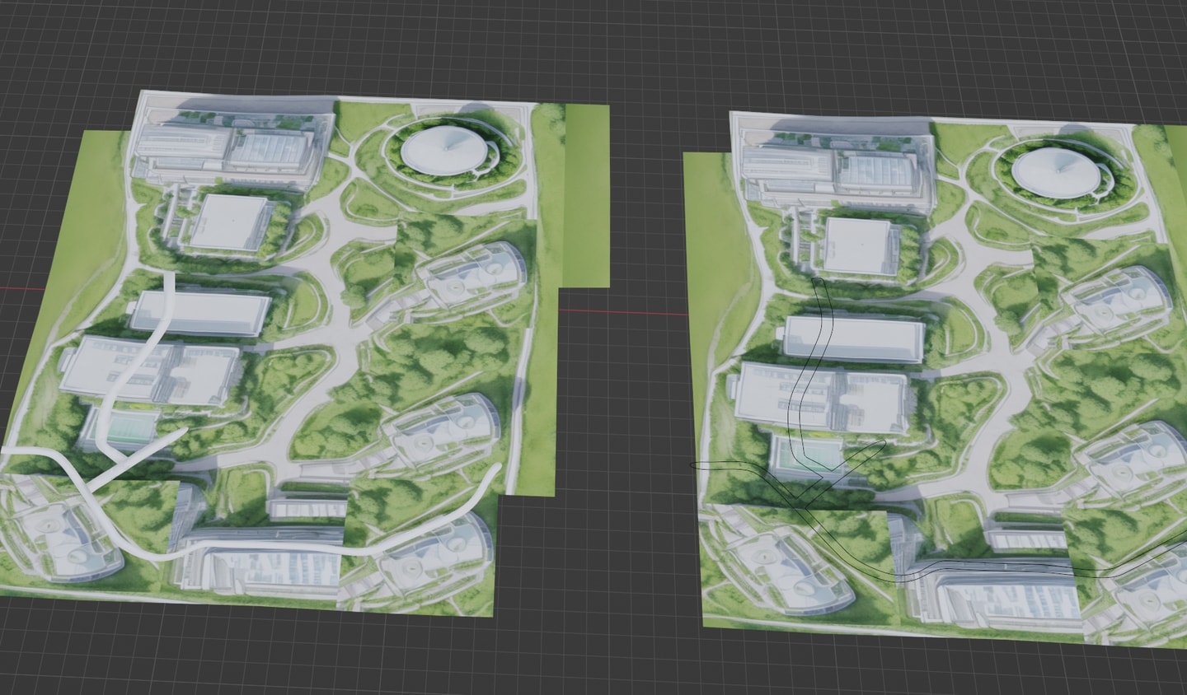Click the circular domed building on right map
Screen dimensions: 1187x695
point(1056,172)
